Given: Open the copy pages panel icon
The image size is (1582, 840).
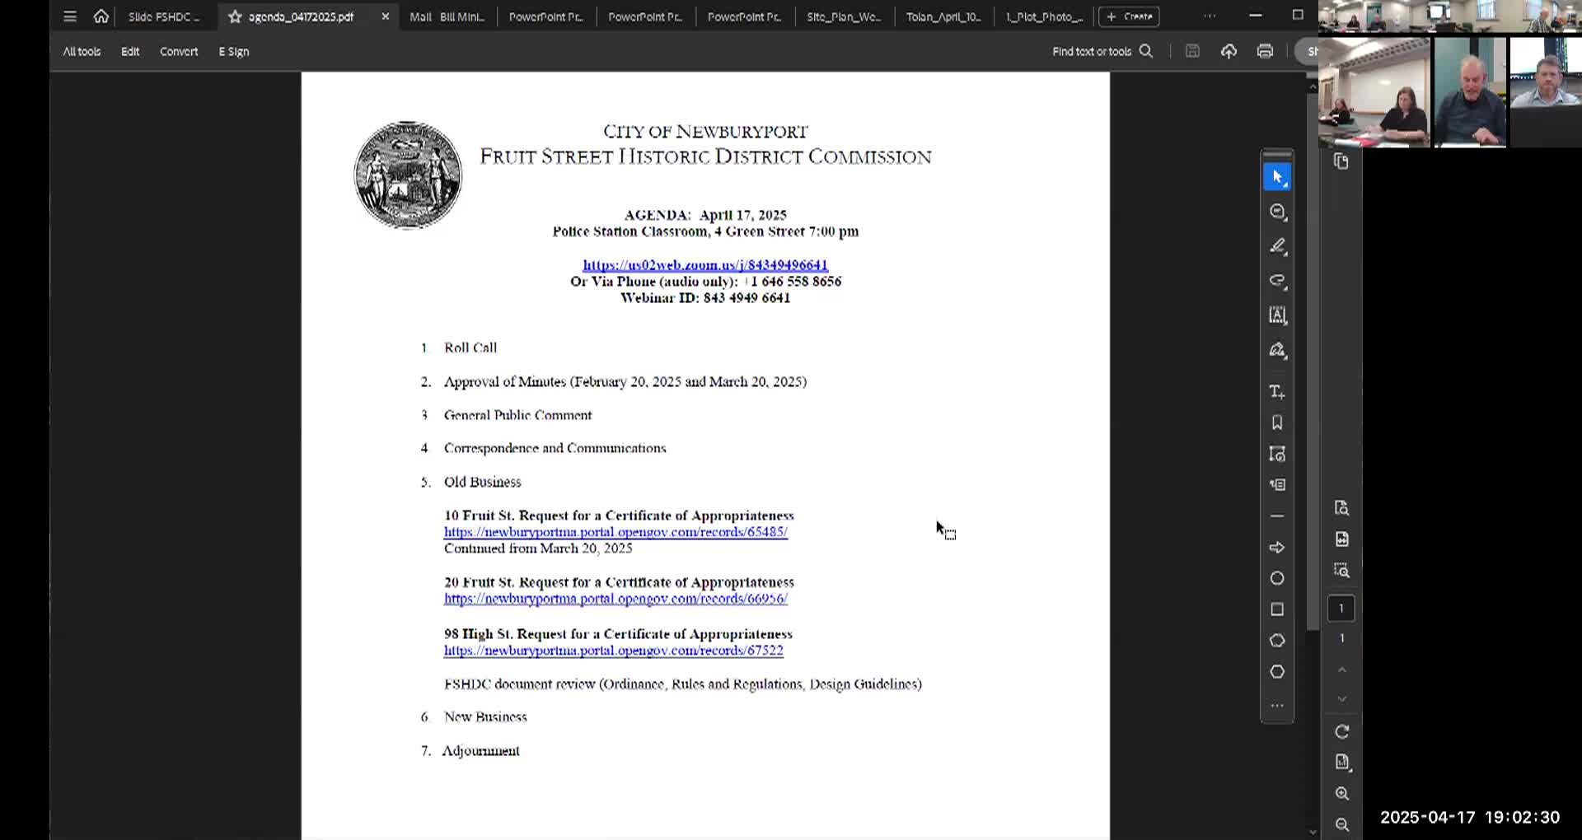Looking at the screenshot, I should click(1341, 161).
